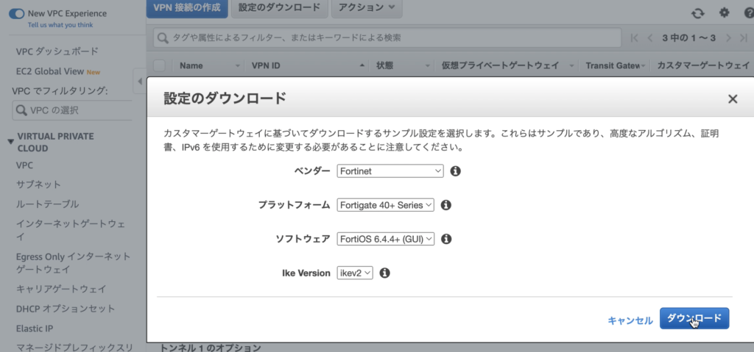The image size is (754, 352).
Task: Open the プラットフォーム dropdown Fortigate 40+ Series
Action: [x=385, y=205]
